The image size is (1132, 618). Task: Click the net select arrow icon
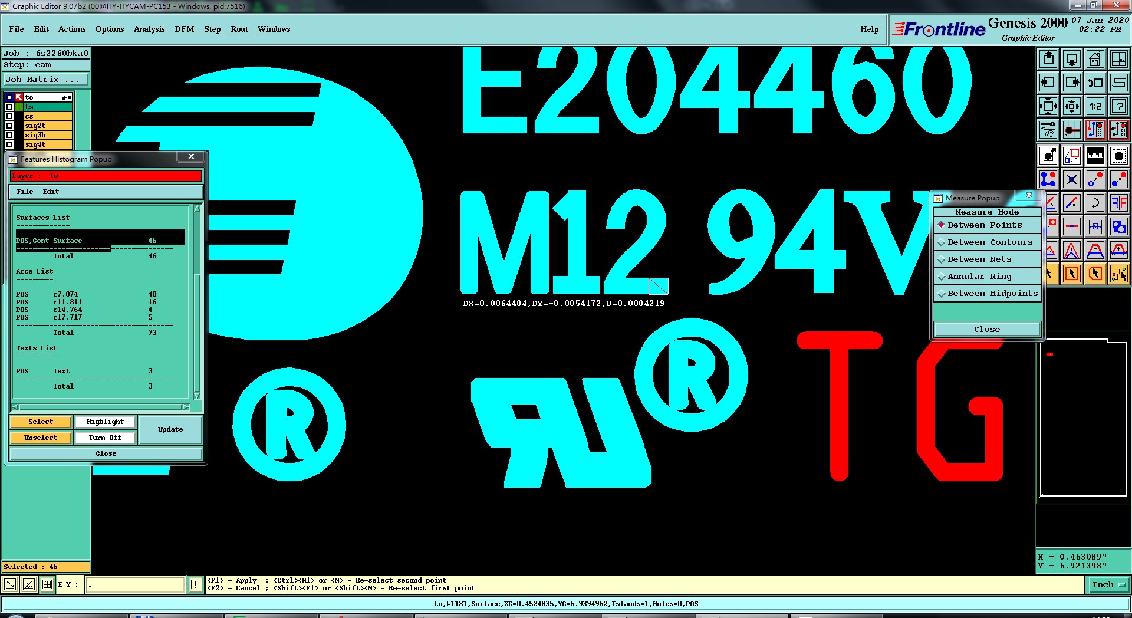[x=1119, y=274]
